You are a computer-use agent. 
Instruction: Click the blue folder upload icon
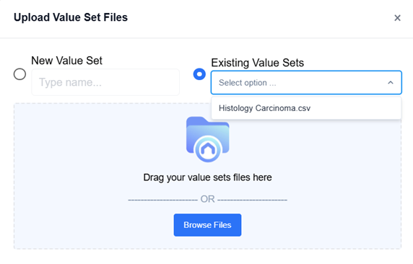click(x=207, y=139)
